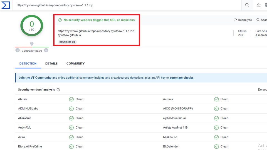Click the Clean check icon for Avira
This screenshot has height=150, width=267.
coord(71,137)
